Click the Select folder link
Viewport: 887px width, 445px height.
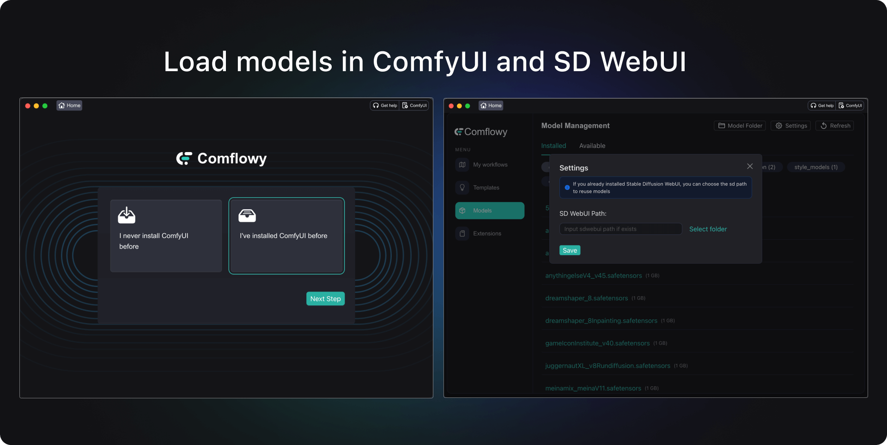(708, 229)
